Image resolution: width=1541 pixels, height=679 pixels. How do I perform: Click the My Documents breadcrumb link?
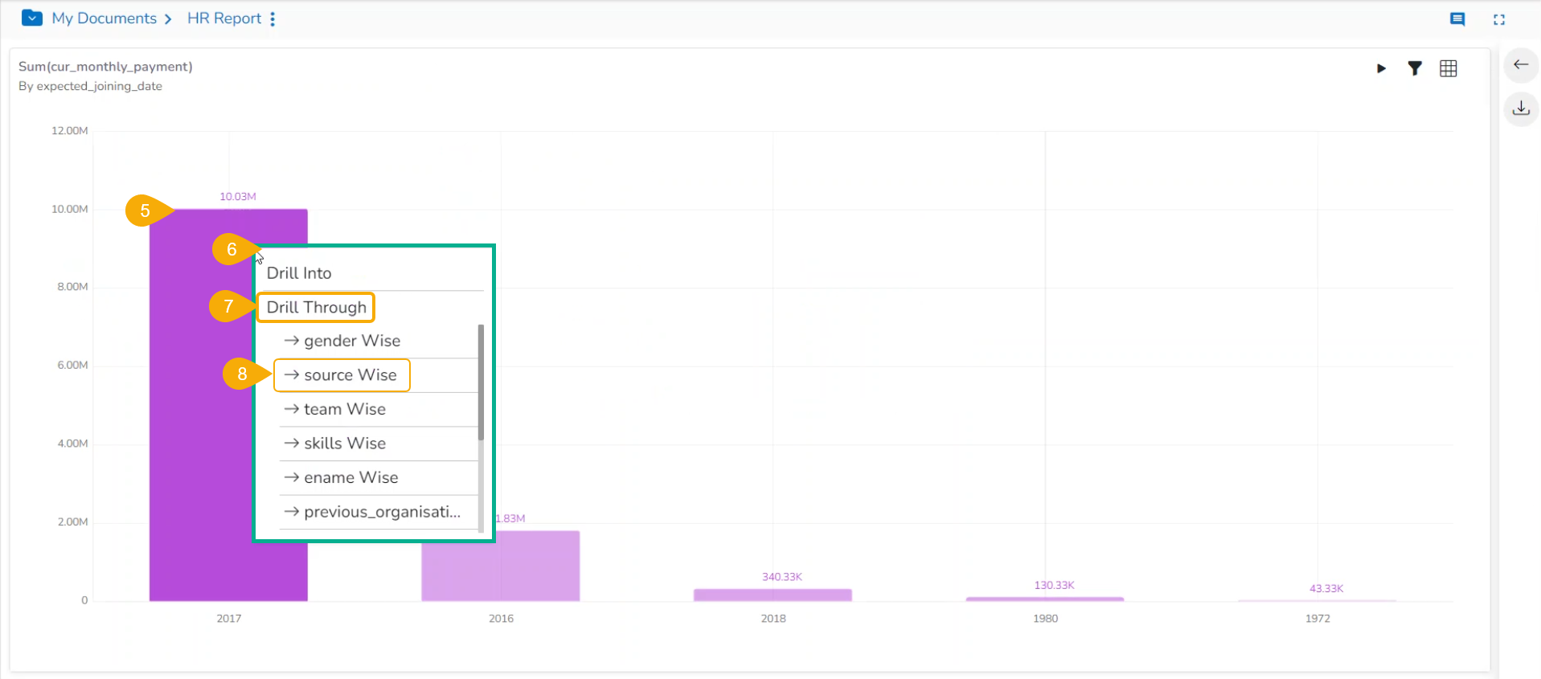pyautogui.click(x=104, y=18)
